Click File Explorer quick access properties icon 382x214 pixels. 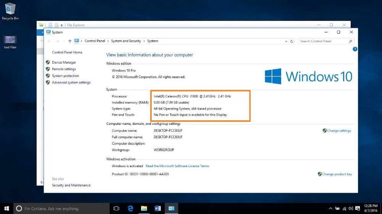(50, 25)
